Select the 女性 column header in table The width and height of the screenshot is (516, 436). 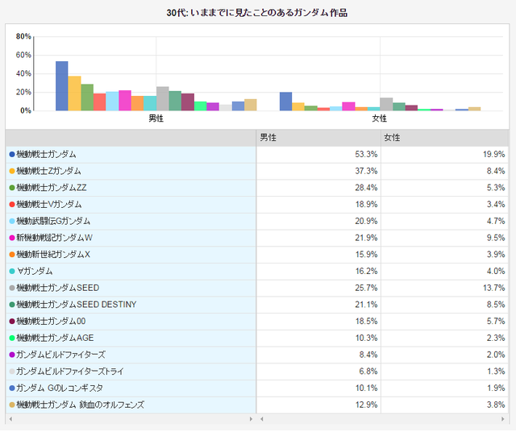[443, 138]
